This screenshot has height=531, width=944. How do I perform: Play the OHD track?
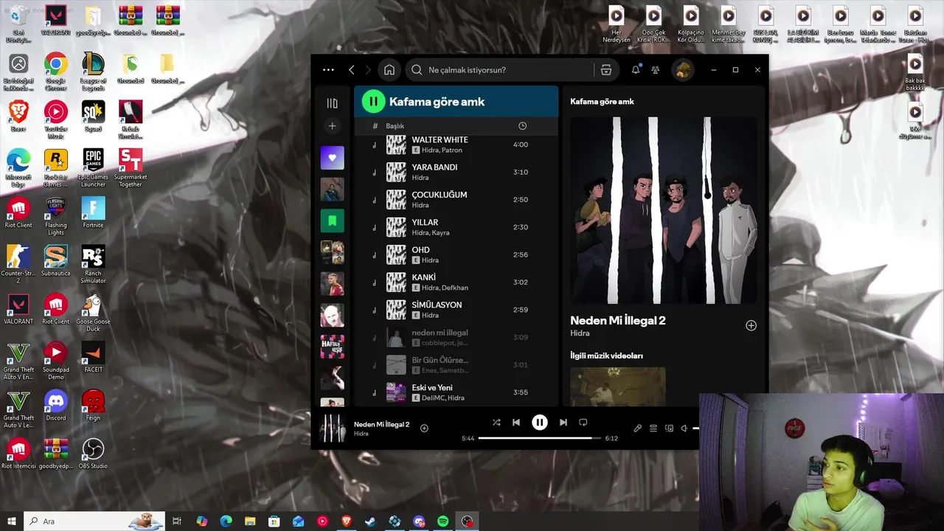pos(456,254)
